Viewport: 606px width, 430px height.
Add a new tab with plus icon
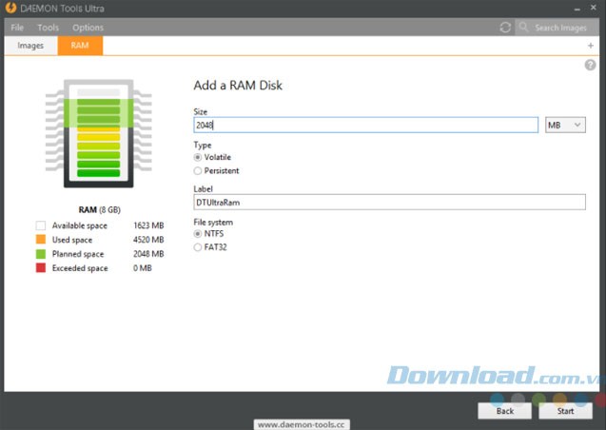[591, 46]
